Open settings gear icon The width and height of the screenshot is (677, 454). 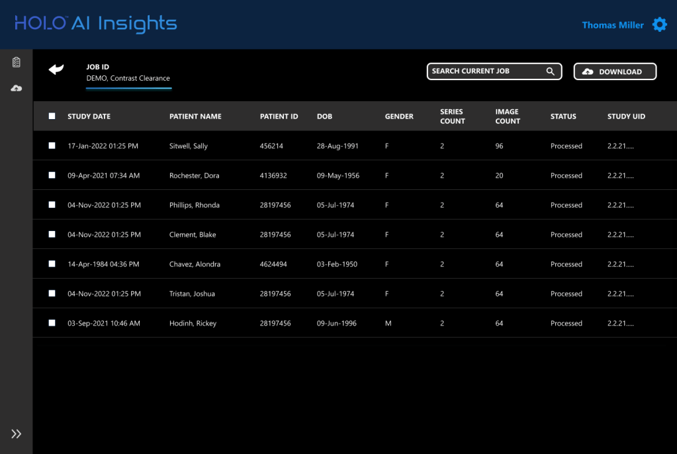(659, 25)
